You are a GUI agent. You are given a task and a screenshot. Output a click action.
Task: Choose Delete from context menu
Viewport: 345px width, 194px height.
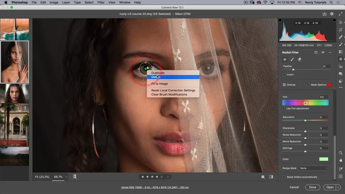173,77
